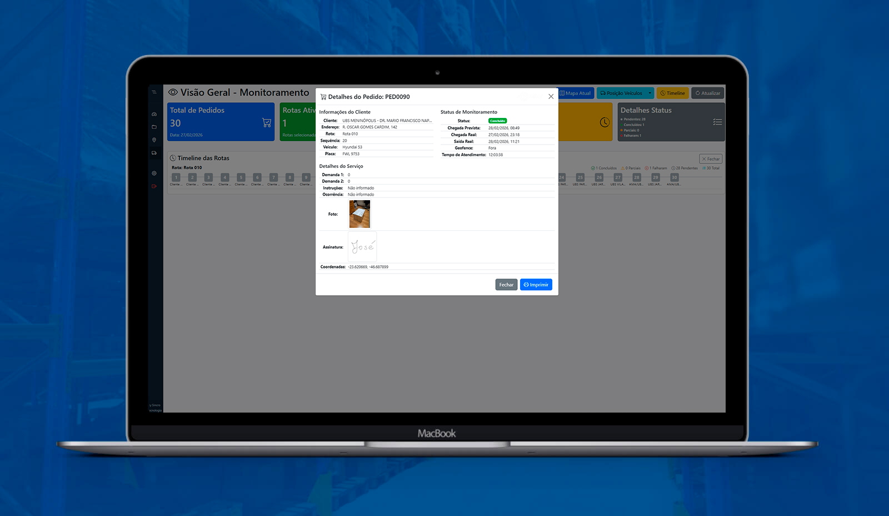Viewport: 889px width, 516px height.
Task: Select timeline stop number 27
Action: pyautogui.click(x=618, y=177)
